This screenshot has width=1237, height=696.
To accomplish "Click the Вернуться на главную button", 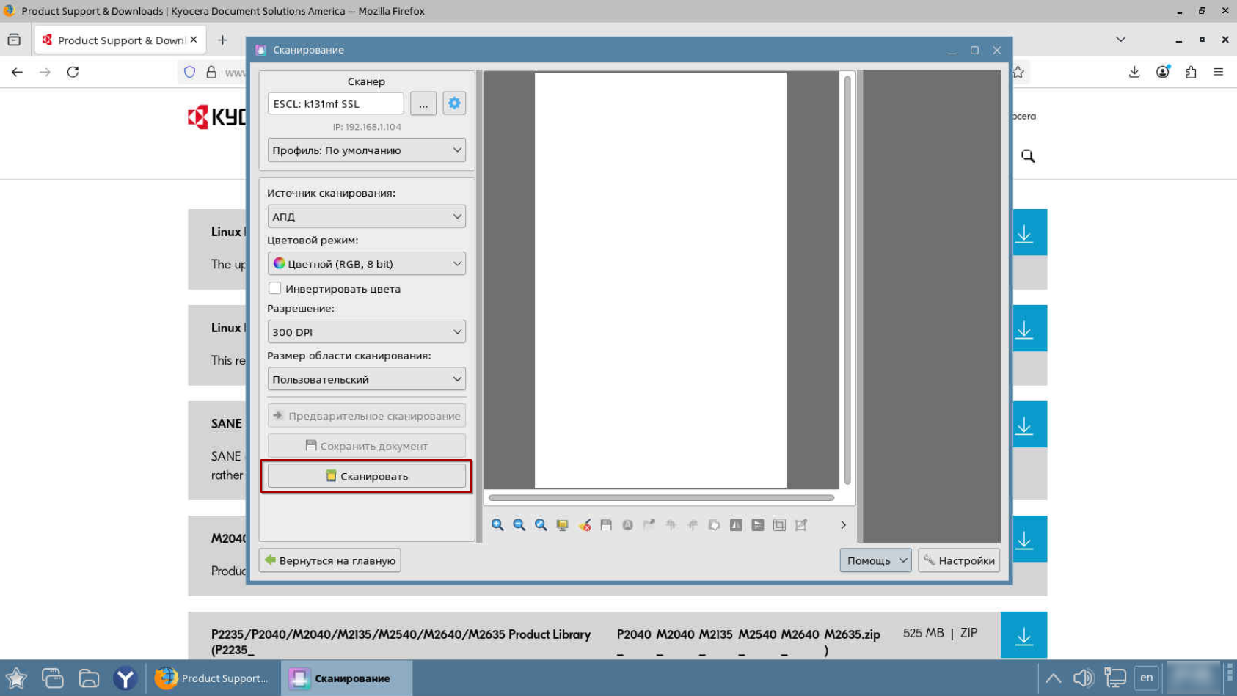I will pos(330,560).
